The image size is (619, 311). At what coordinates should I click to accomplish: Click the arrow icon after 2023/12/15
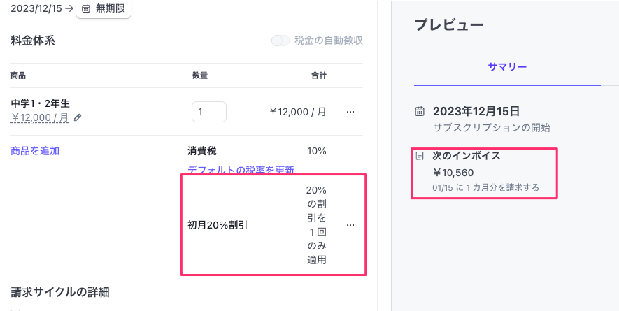[69, 8]
